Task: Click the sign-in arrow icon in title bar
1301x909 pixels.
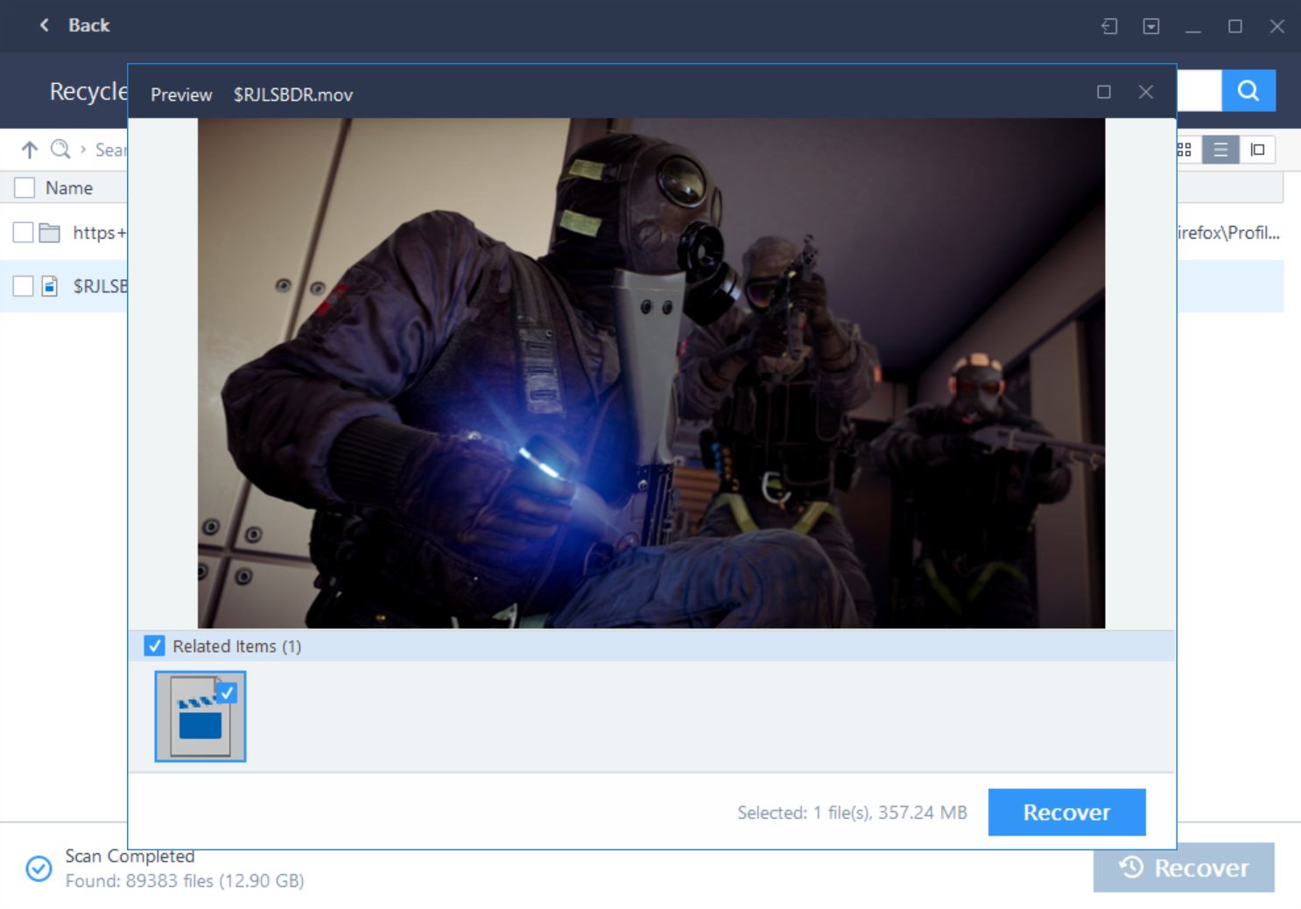Action: pyautogui.click(x=1109, y=26)
